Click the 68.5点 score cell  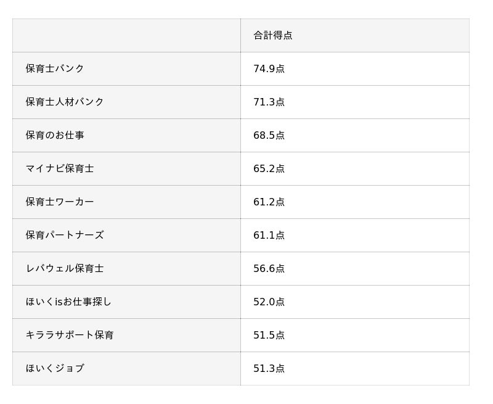(269, 135)
